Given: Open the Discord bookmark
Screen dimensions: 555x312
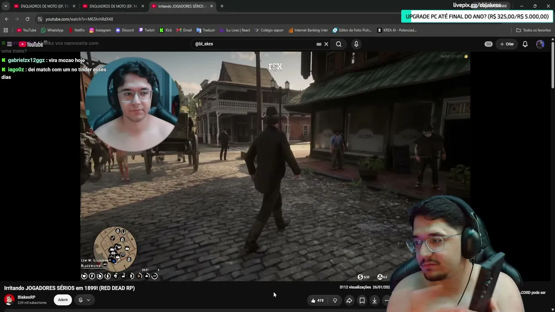Looking at the screenshot, I should coord(124,30).
